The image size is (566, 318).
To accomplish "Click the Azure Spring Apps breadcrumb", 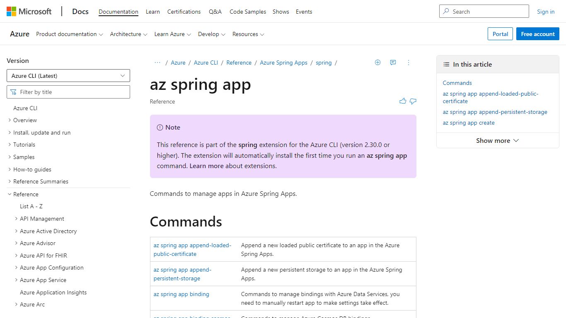I will point(284,63).
